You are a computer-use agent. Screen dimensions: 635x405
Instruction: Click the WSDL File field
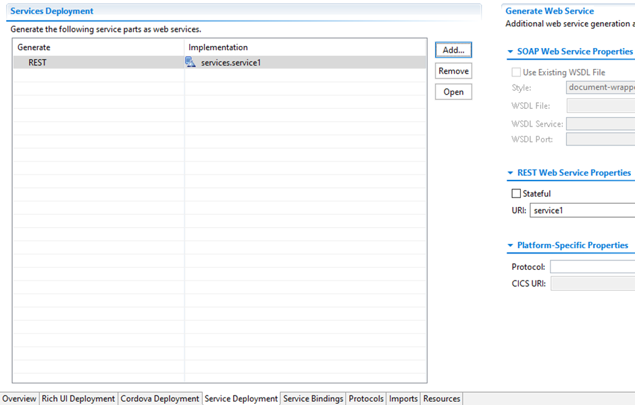click(601, 105)
